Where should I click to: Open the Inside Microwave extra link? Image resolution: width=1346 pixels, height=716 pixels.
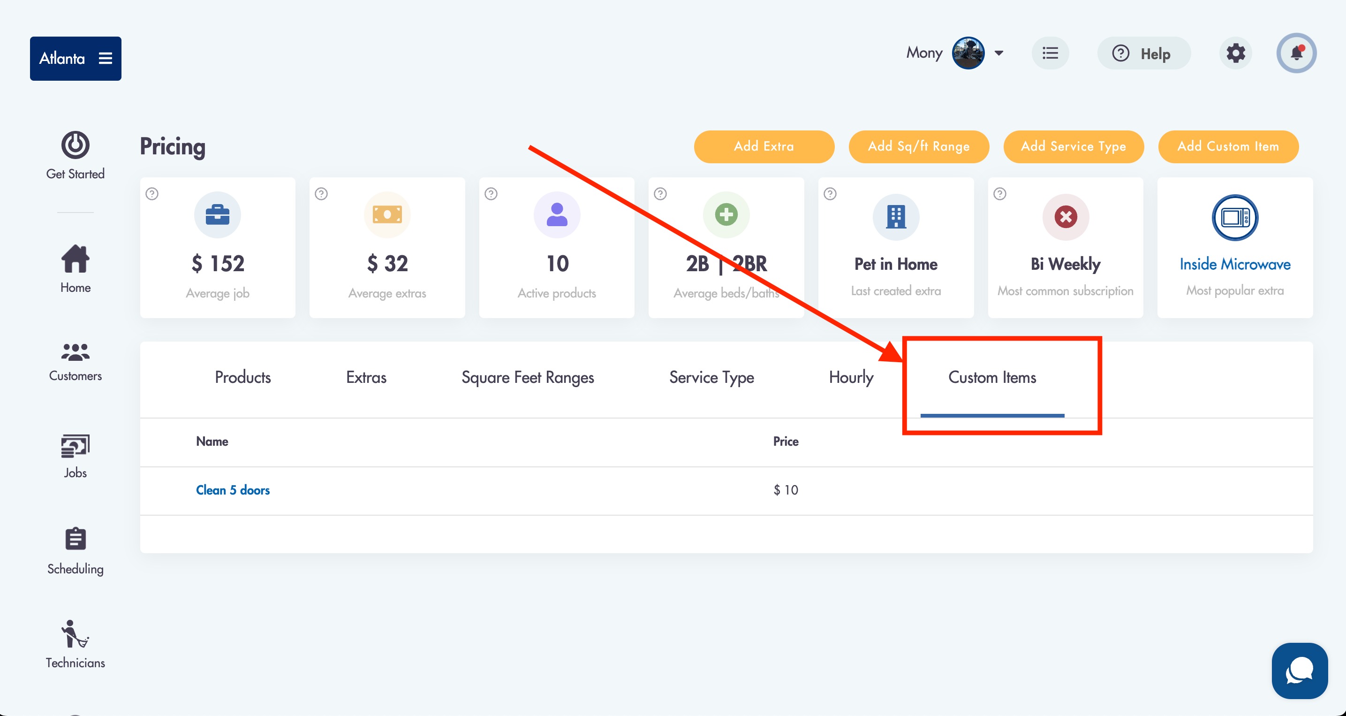click(x=1235, y=265)
